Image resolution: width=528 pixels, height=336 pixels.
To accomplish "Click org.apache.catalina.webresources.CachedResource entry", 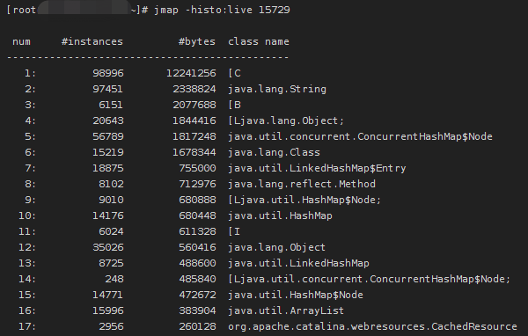I will click(x=372, y=326).
